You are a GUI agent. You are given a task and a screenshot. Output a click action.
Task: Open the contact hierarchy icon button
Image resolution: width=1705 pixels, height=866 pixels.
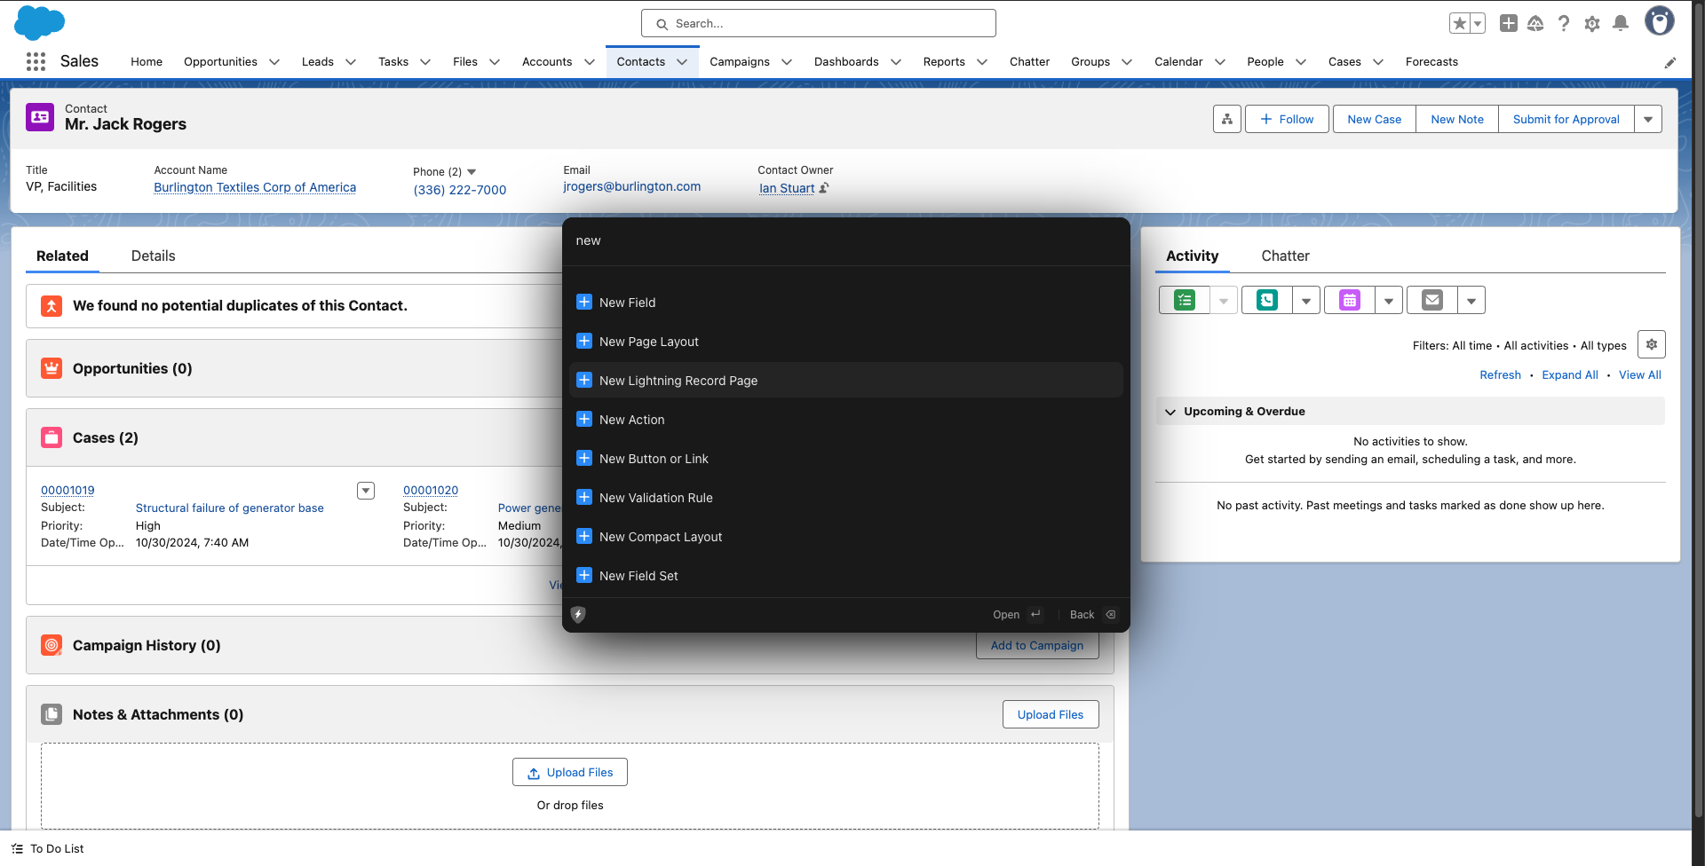(1227, 119)
